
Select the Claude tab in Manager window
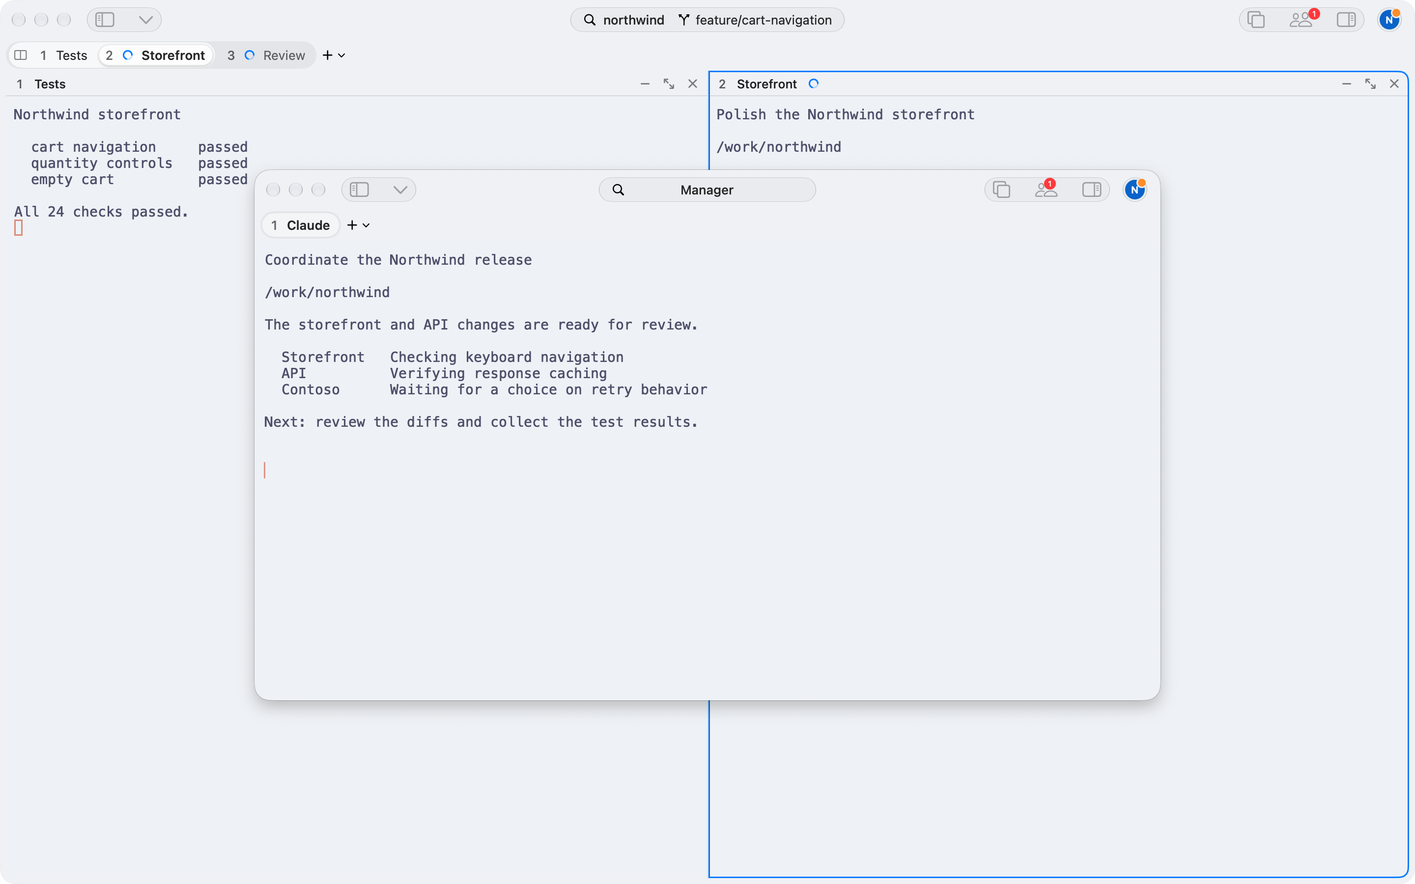(x=301, y=225)
